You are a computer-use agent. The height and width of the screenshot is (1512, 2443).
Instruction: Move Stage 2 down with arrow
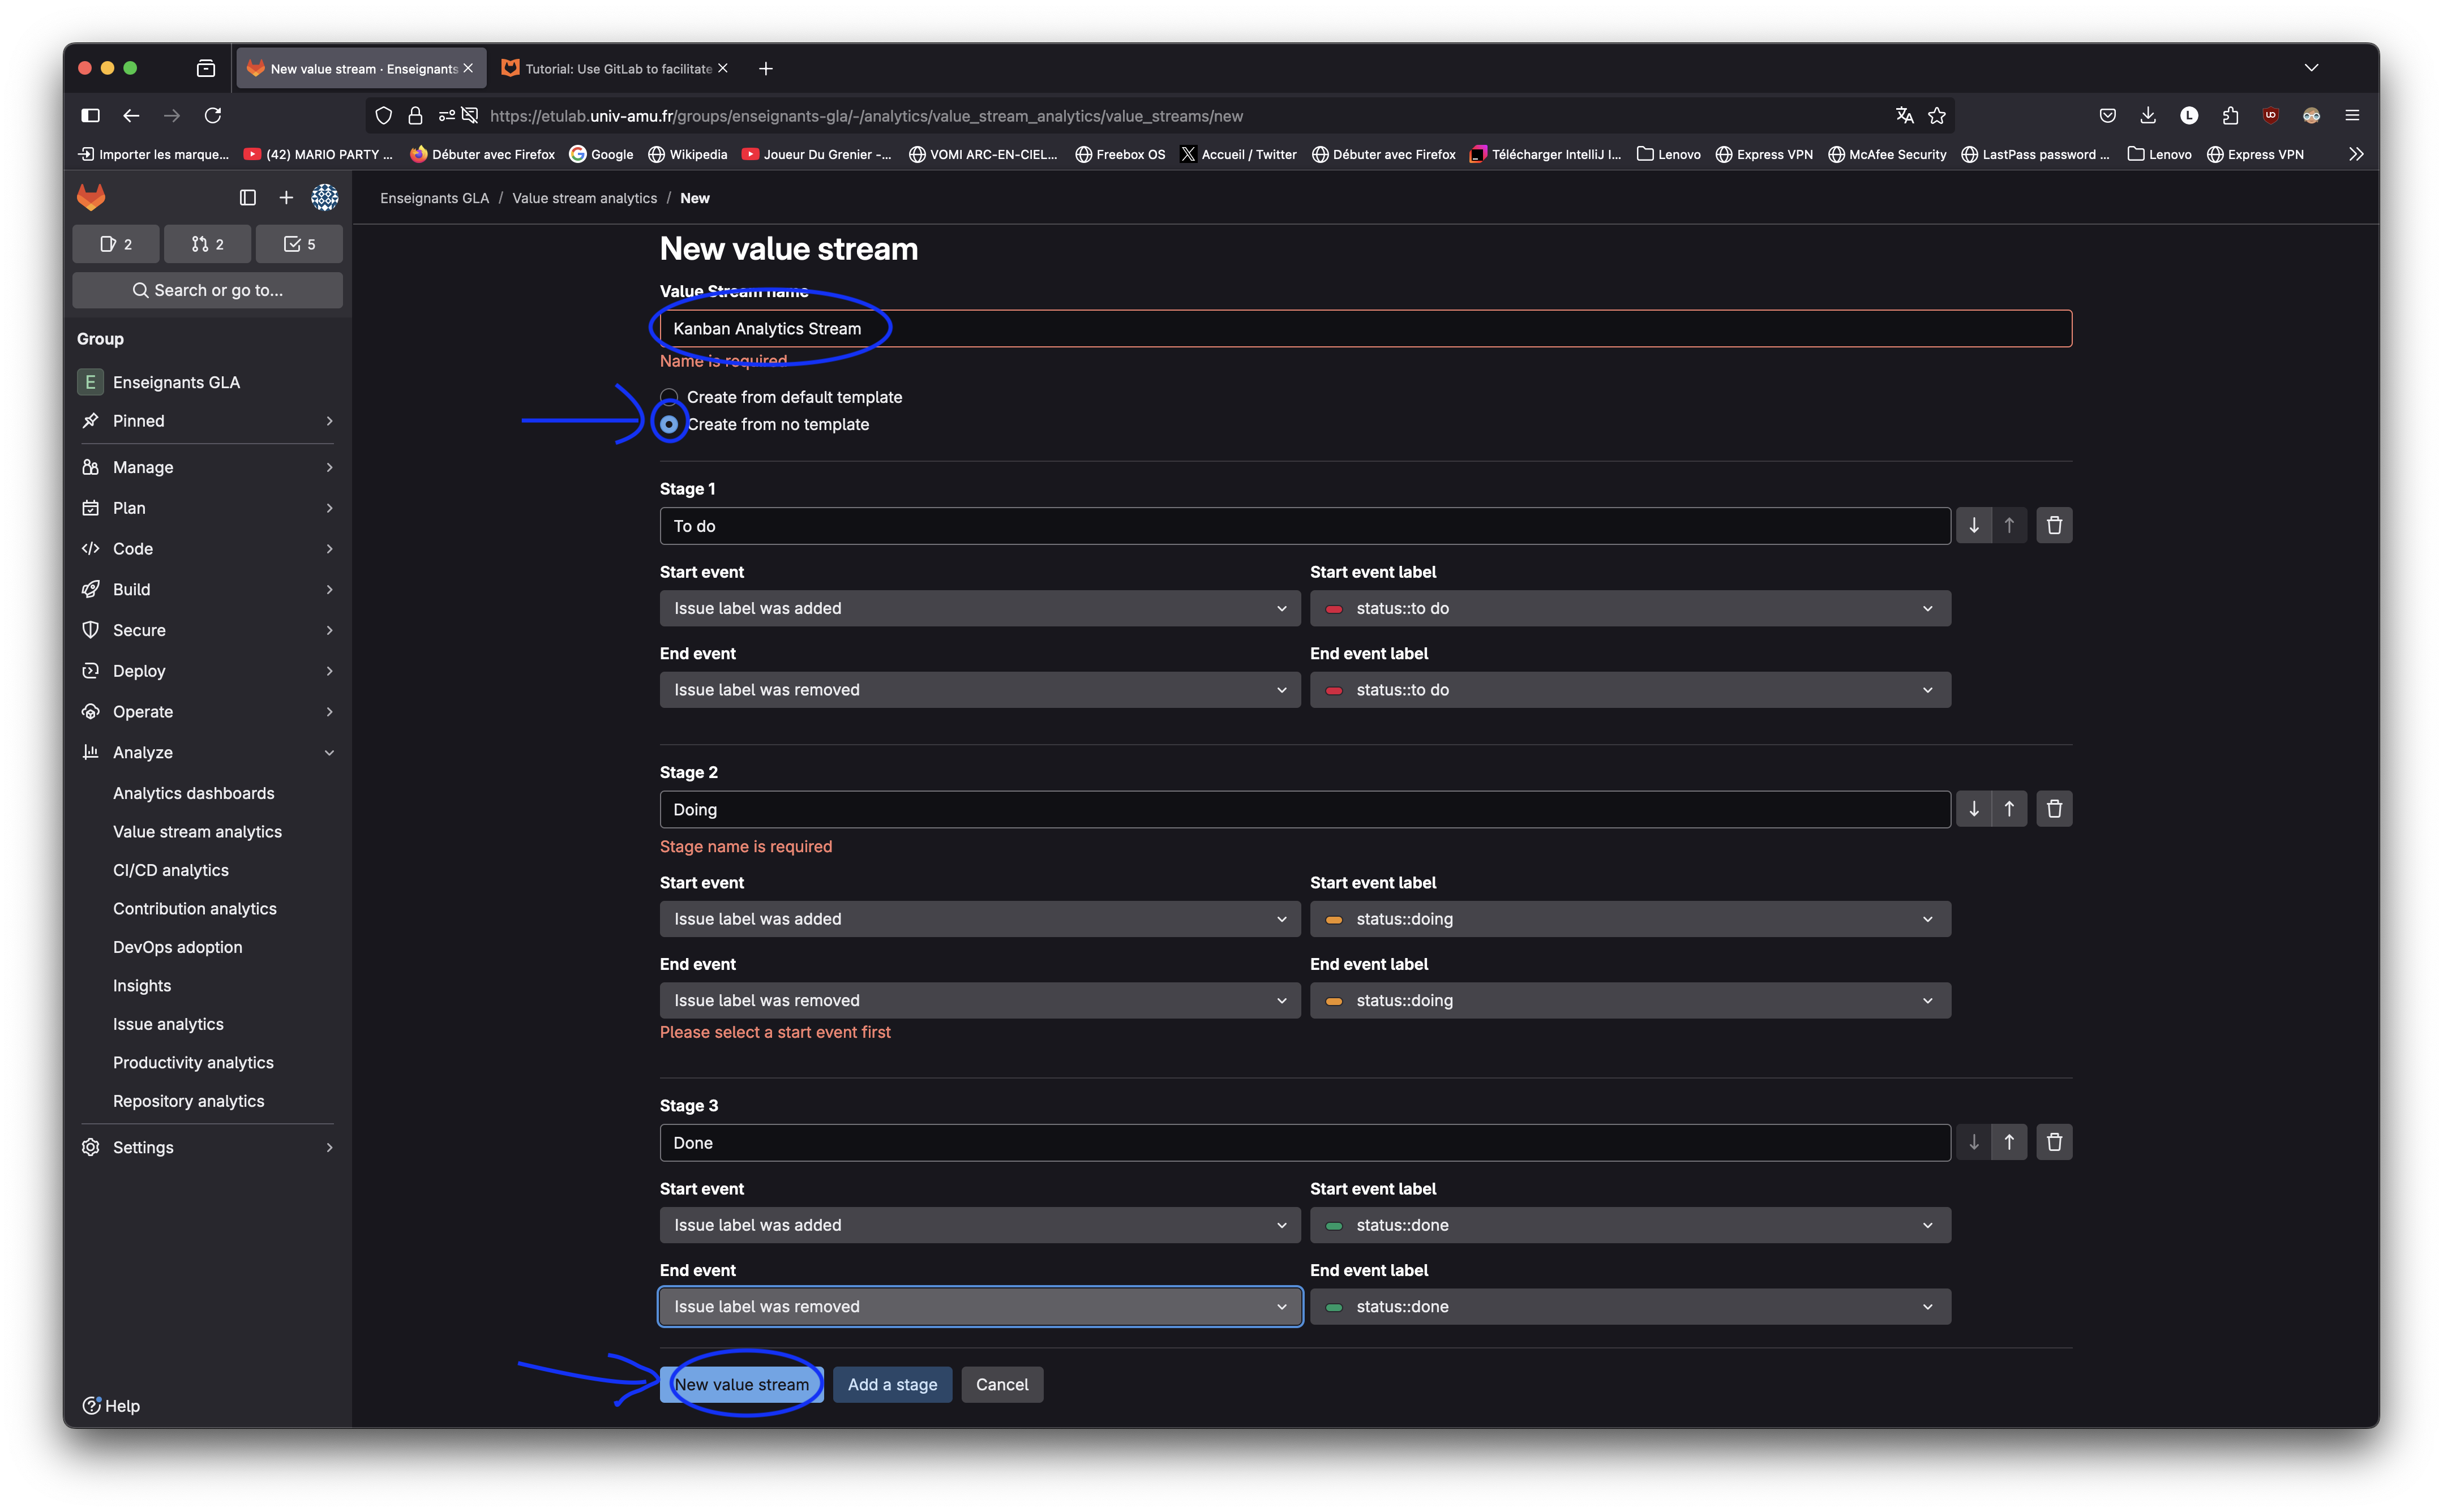coord(1974,809)
